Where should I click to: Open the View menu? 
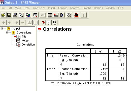(x=18, y=8)
